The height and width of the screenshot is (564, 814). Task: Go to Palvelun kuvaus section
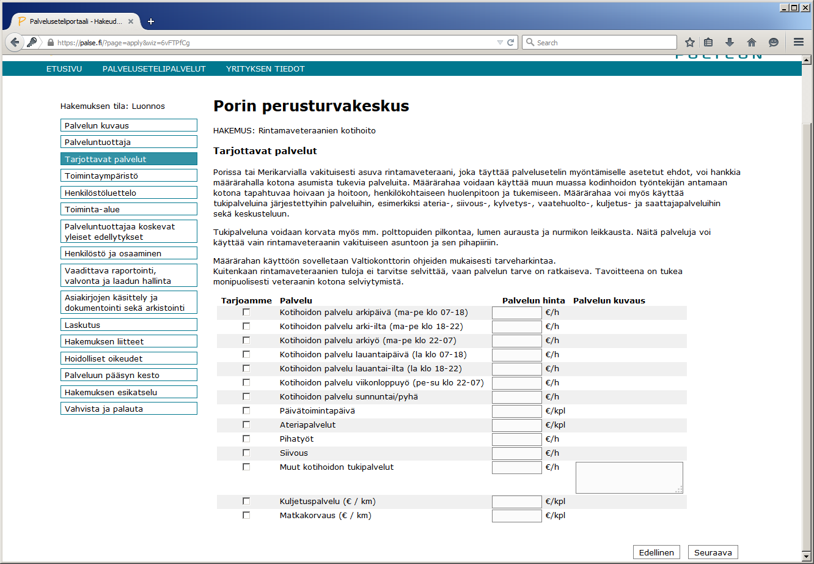129,125
